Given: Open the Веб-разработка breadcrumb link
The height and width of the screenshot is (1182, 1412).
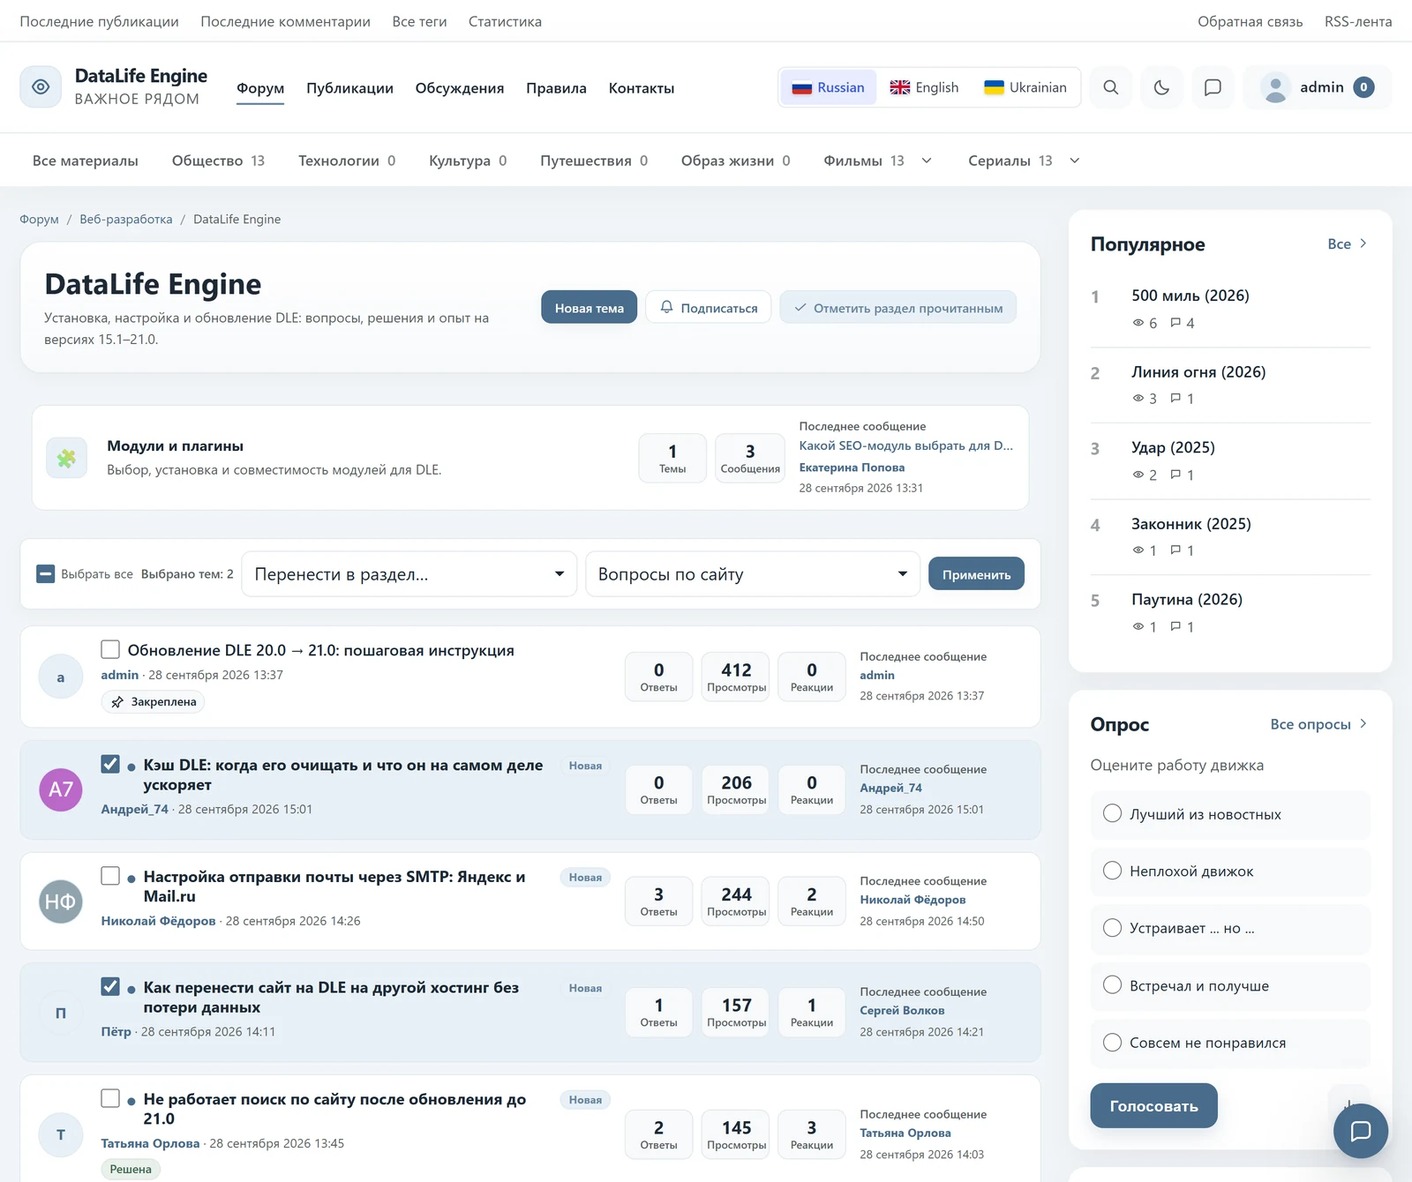Looking at the screenshot, I should (126, 219).
